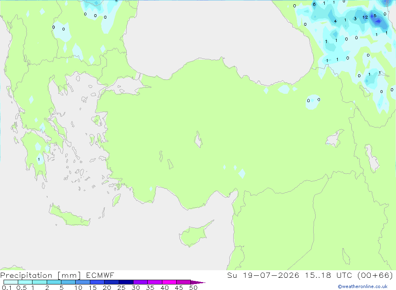Select the 0.5–1 mm legend color box
Viewport: 396px width, 290px height.
(x=25, y=282)
